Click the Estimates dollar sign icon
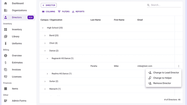The width and height of the screenshot is (187, 105). (5, 62)
